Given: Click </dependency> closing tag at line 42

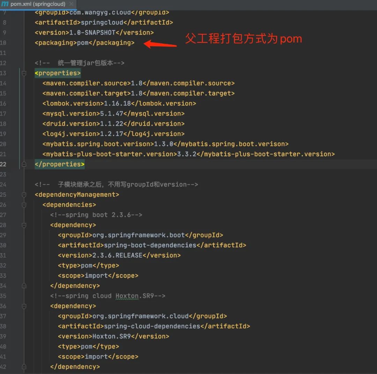Looking at the screenshot, I should click(x=75, y=367).
